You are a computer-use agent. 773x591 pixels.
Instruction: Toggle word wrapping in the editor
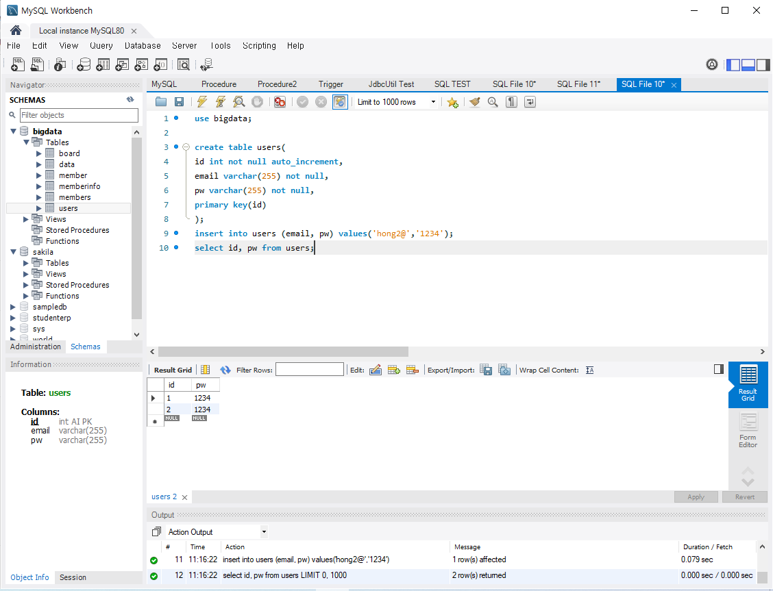tap(530, 102)
